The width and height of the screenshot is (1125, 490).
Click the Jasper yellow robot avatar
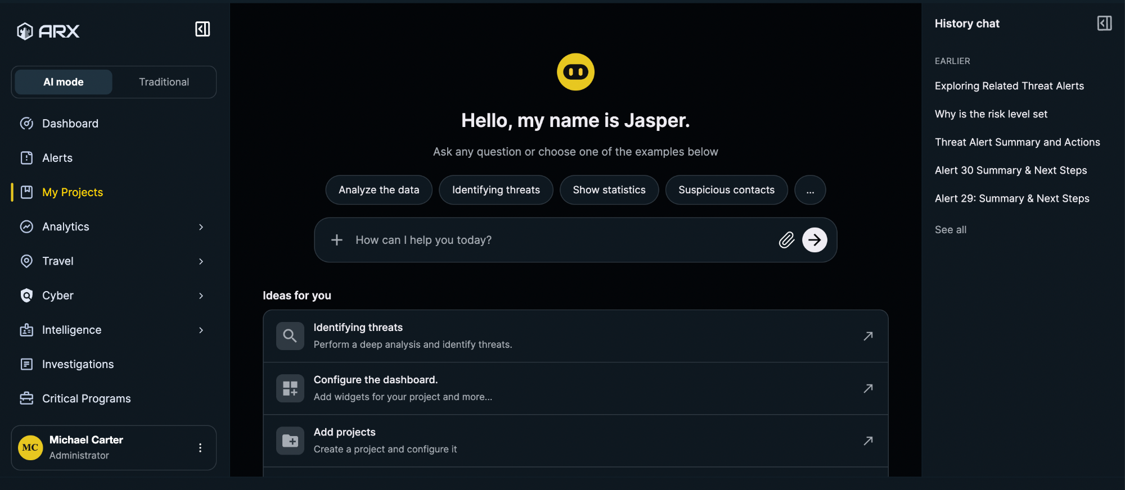[575, 72]
